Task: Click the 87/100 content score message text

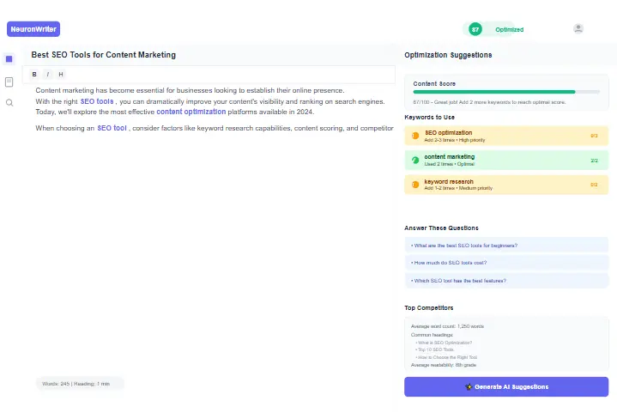Action: (489, 102)
